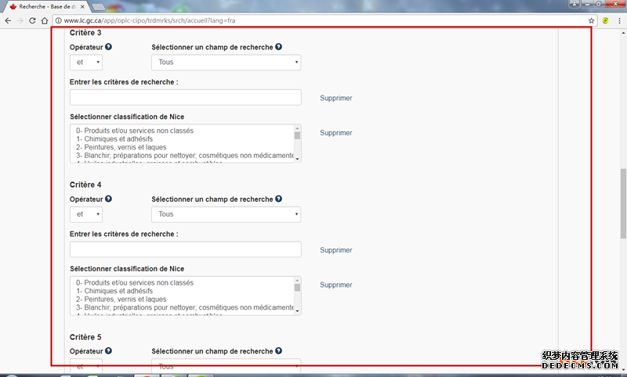The height and width of the screenshot is (377, 627).
Task: Open the Critère 4 Opérateur dropdown
Action: click(86, 214)
